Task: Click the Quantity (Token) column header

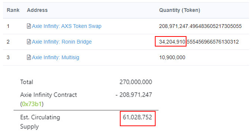Action: pyautogui.click(x=179, y=10)
